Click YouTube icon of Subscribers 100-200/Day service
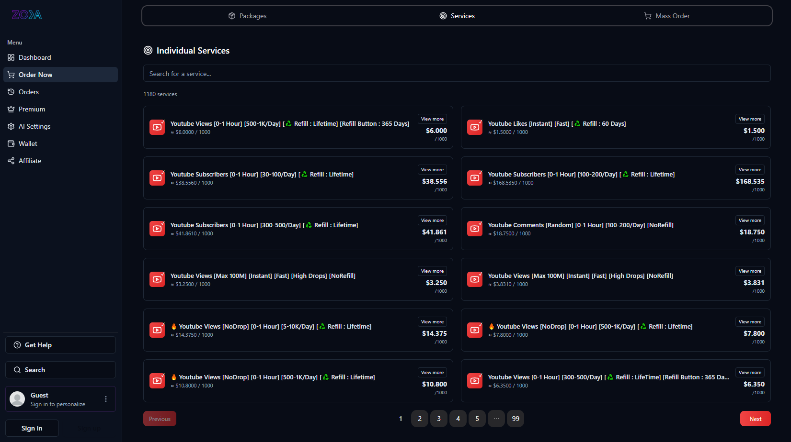The width and height of the screenshot is (791, 442). pyautogui.click(x=475, y=178)
